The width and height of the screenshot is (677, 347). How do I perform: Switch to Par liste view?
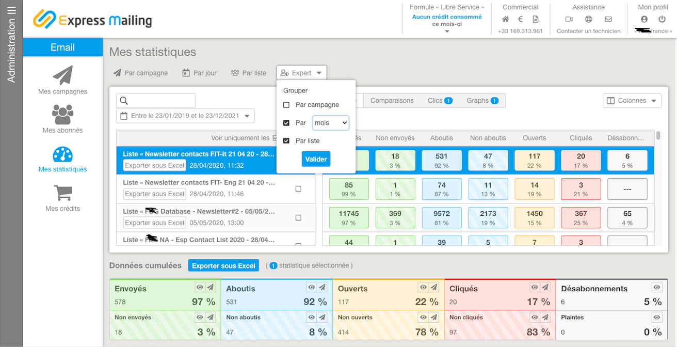pyautogui.click(x=249, y=73)
